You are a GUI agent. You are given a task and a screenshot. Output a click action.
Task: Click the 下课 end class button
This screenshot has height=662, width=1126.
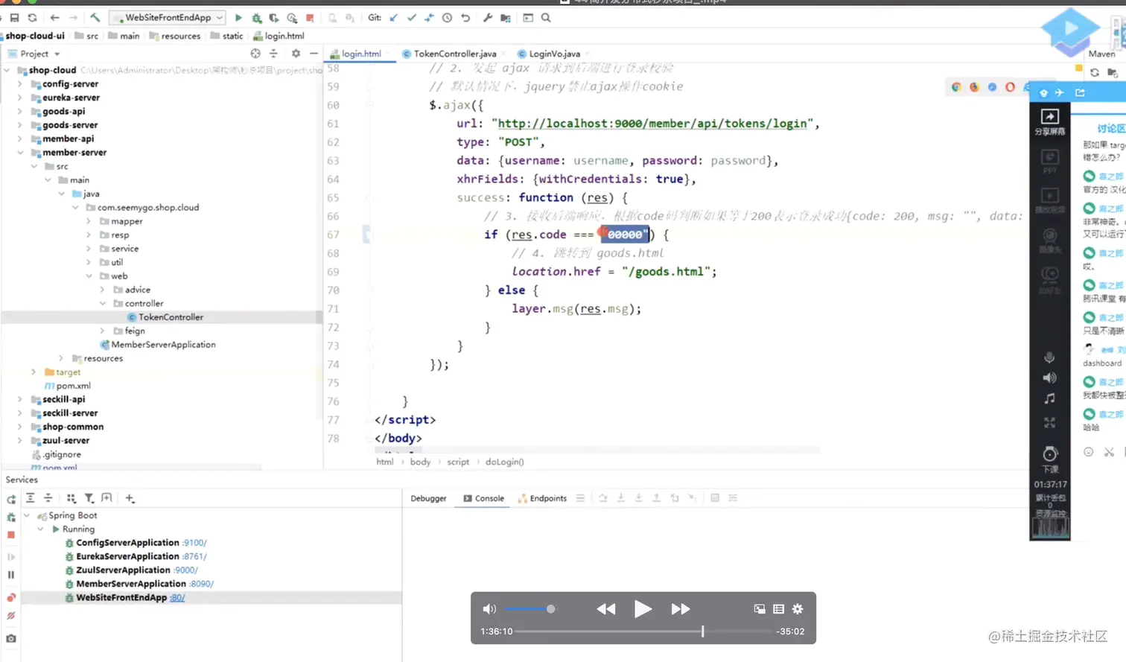[1050, 459]
